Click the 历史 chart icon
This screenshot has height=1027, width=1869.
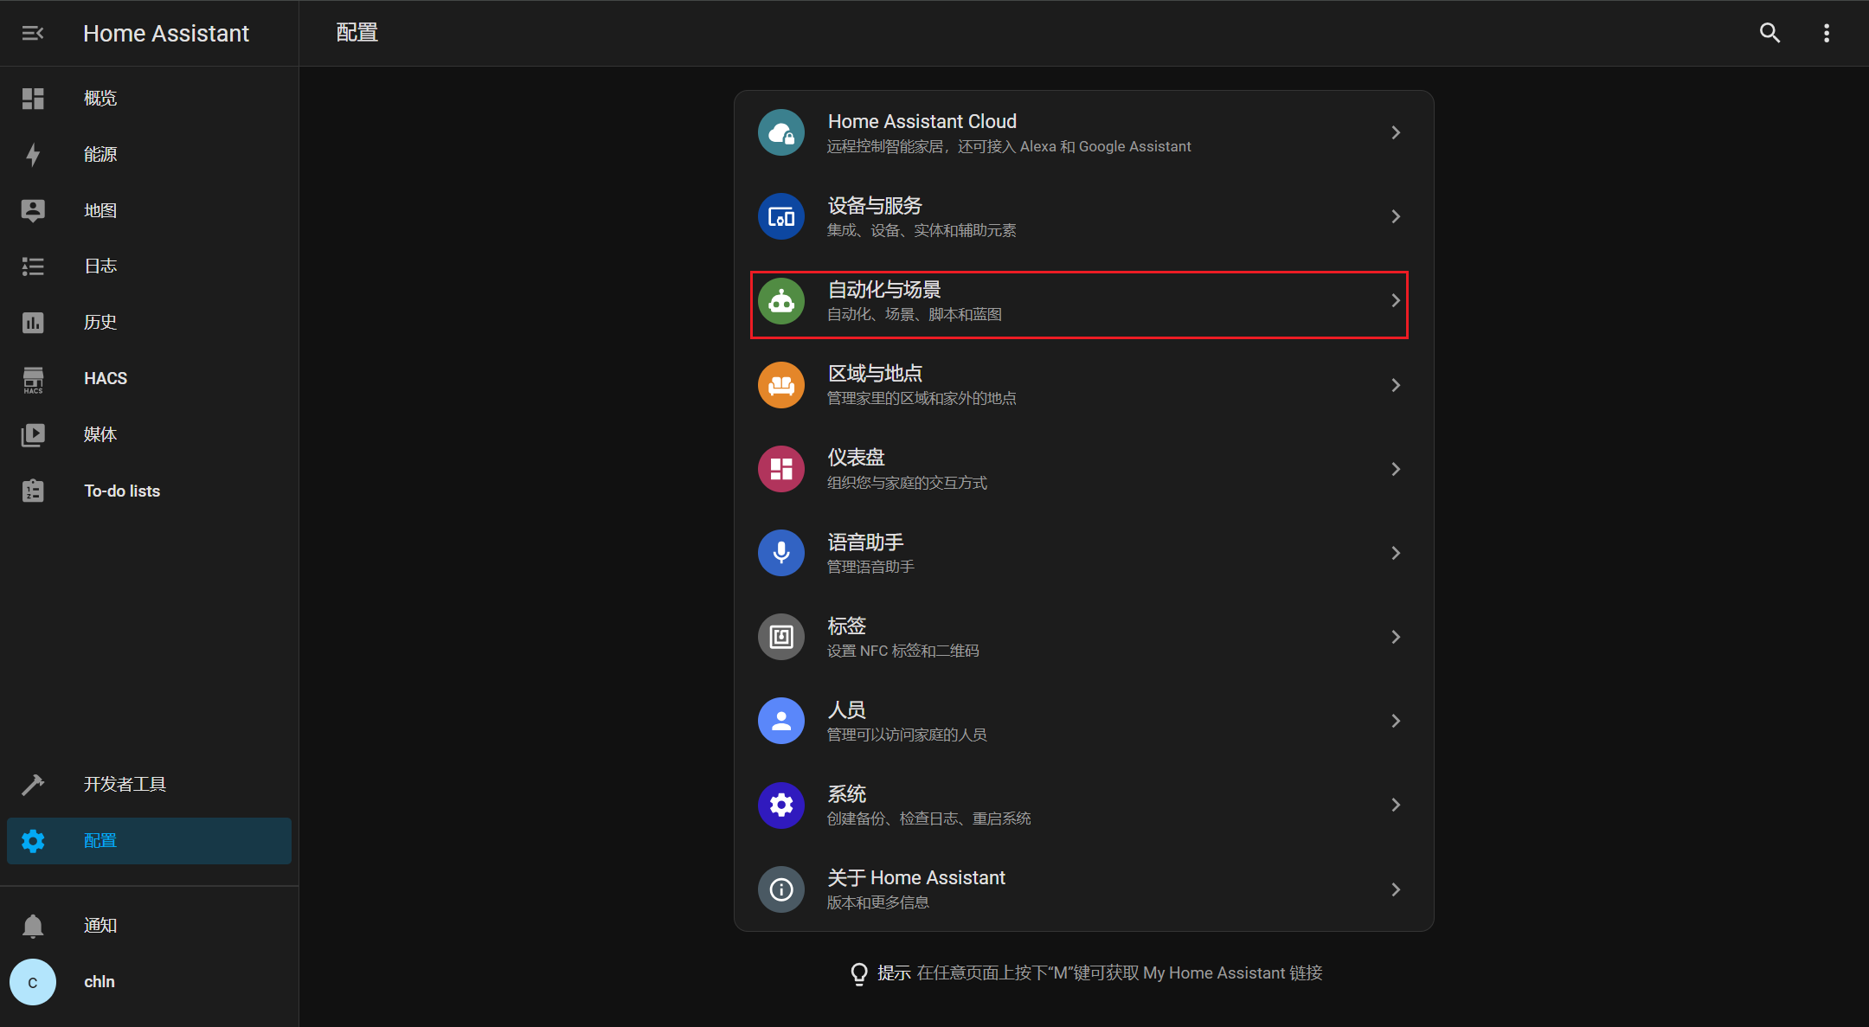click(x=33, y=323)
